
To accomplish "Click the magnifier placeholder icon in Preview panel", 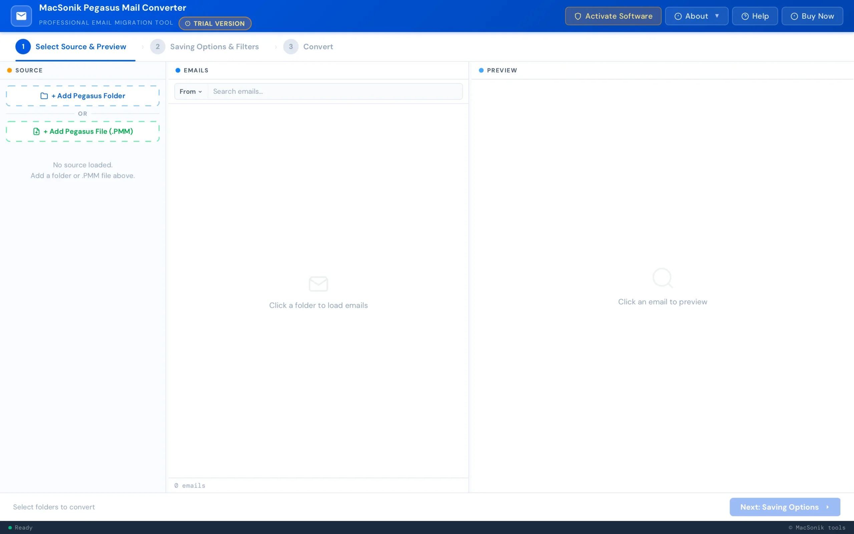I will pos(663,278).
